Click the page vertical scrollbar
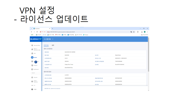The height and width of the screenshot is (101, 179). click(149, 54)
